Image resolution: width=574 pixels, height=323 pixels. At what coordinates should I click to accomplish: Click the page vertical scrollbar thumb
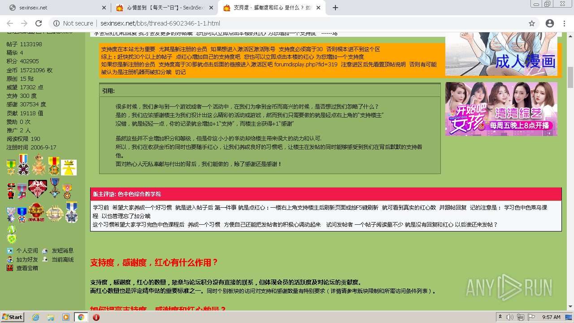570,77
